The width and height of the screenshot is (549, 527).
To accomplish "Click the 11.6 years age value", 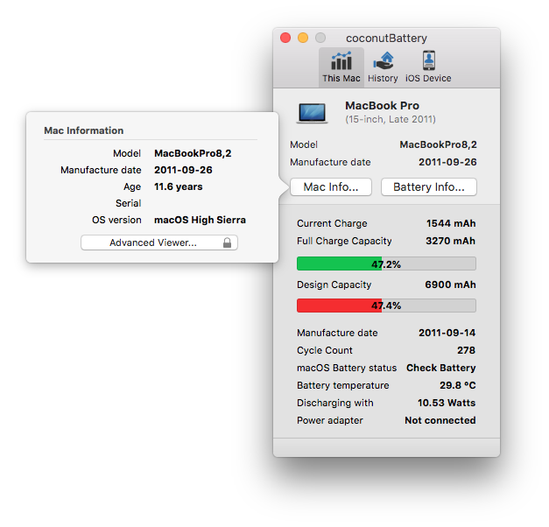I will (179, 186).
